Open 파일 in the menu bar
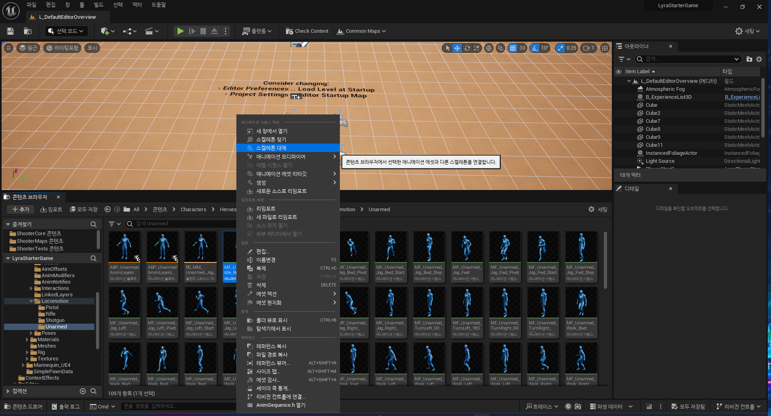Viewport: 771px width, 416px height. pyautogui.click(x=32, y=5)
